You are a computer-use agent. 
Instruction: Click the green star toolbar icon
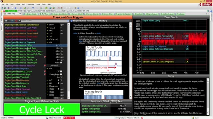pyautogui.click(x=46, y=8)
